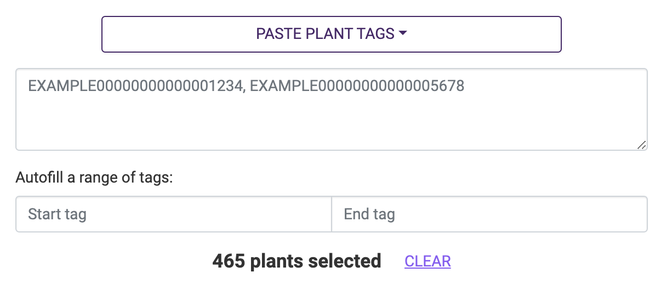Click the "465 plants selected" count text

(297, 262)
